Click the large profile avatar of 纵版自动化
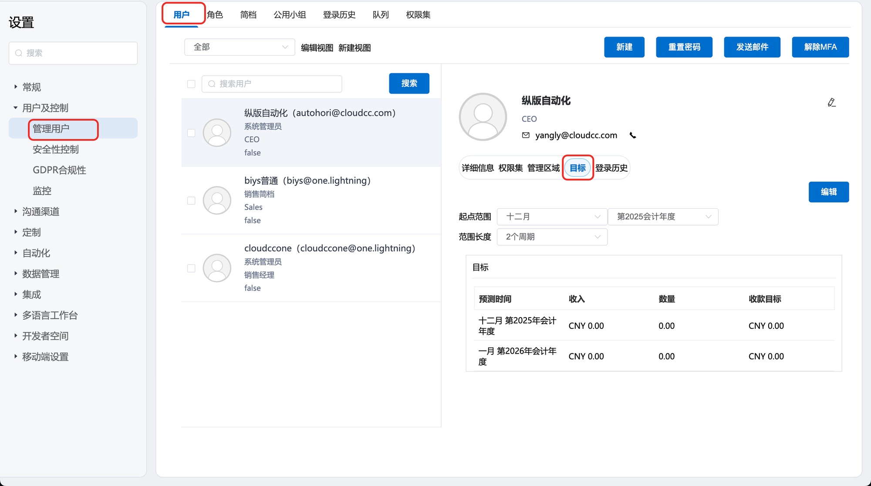The width and height of the screenshot is (871, 486). coord(483,117)
